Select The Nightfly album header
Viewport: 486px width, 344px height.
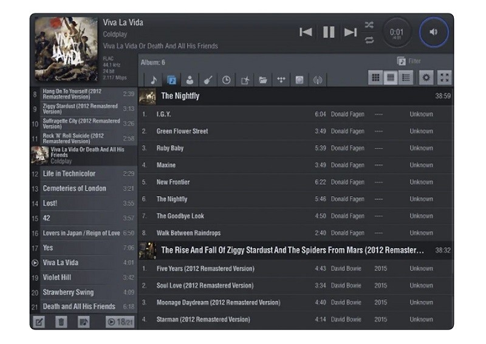296,96
